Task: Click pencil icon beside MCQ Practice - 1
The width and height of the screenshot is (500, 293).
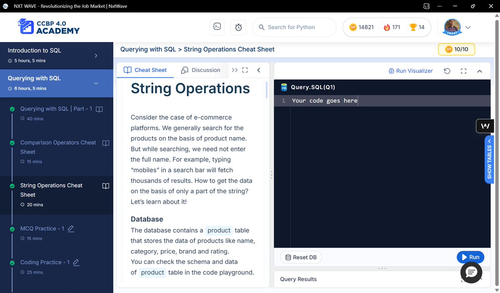Action: [x=71, y=229]
